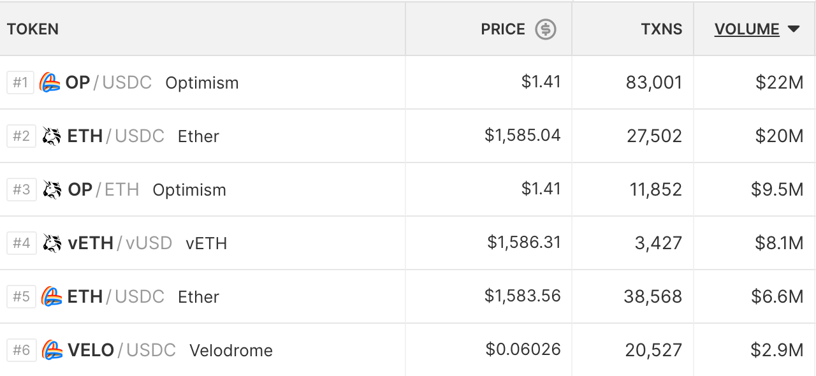The height and width of the screenshot is (376, 816).
Task: Open the OP/ETH Optimism pair
Action: (x=147, y=190)
